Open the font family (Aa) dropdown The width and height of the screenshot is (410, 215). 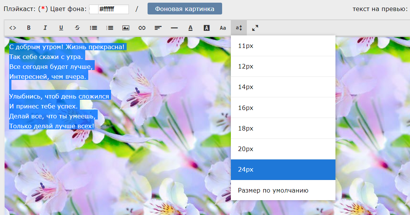click(x=223, y=28)
